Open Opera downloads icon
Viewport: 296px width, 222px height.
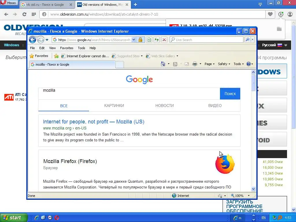pyautogui.click(x=281, y=14)
